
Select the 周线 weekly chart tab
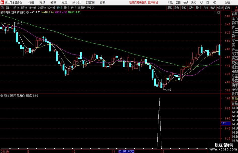(66, 8)
